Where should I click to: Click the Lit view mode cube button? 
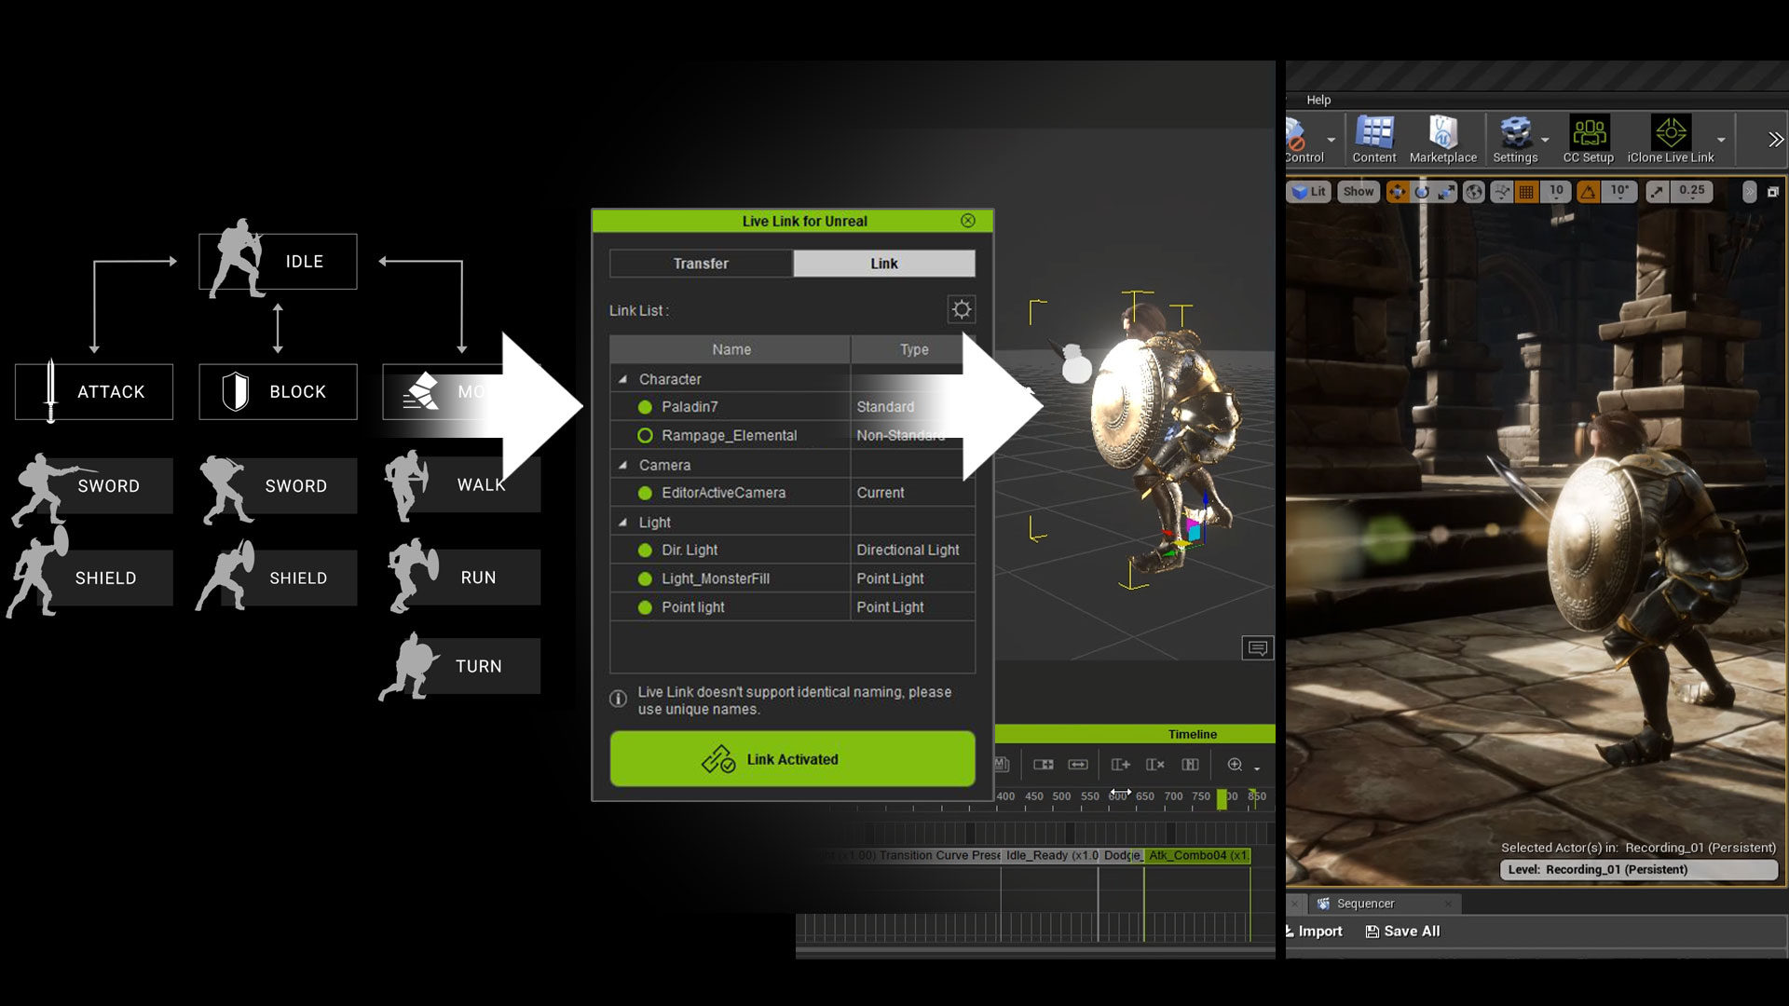coord(1309,192)
